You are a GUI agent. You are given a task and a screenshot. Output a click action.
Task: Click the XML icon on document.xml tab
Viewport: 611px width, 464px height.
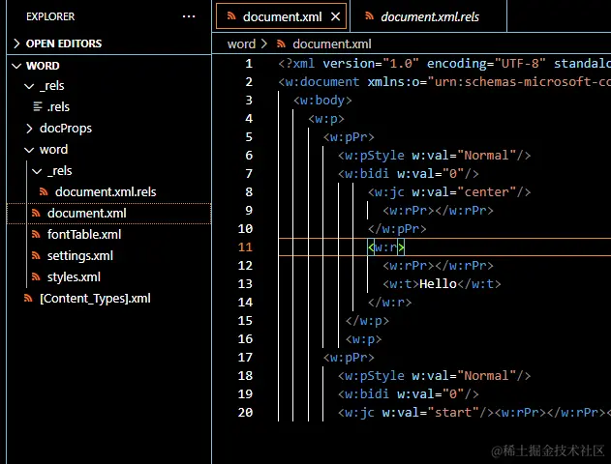tap(229, 16)
